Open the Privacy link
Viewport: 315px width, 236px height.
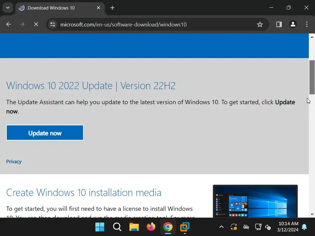(x=14, y=162)
